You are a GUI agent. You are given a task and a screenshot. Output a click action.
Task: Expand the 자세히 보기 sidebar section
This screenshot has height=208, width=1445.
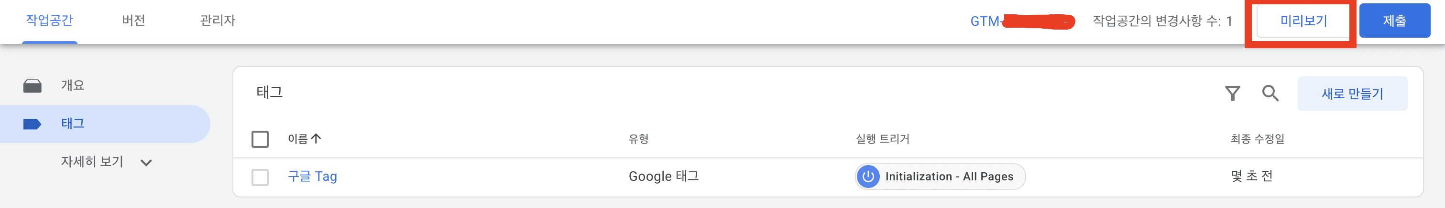[x=105, y=162]
